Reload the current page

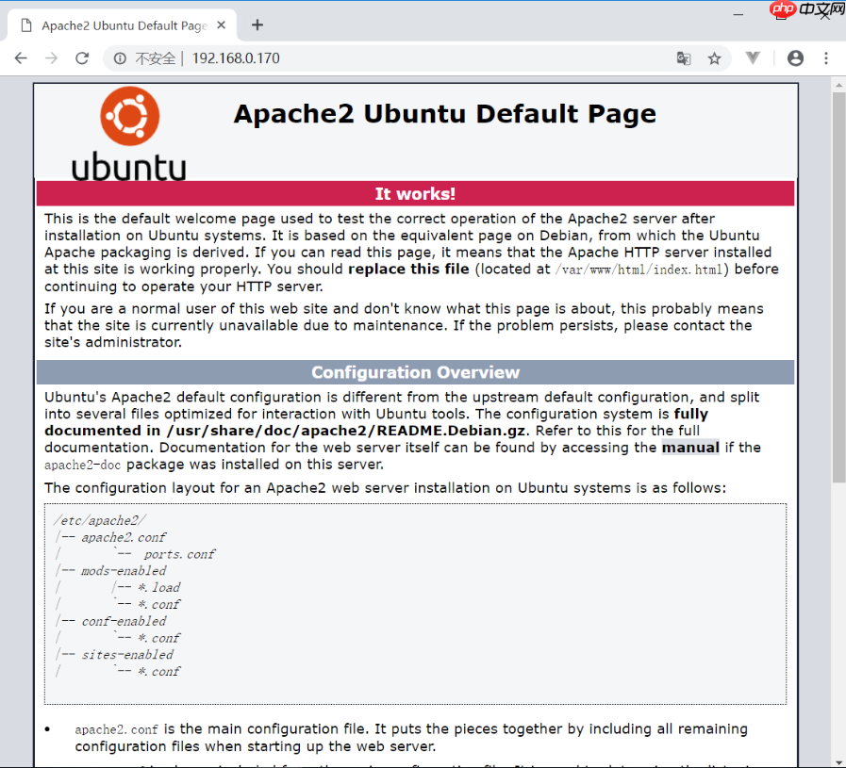coord(82,58)
